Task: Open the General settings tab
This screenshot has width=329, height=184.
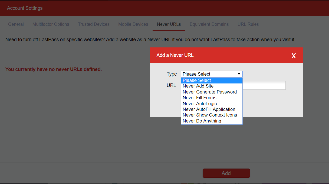Action: coord(16,24)
